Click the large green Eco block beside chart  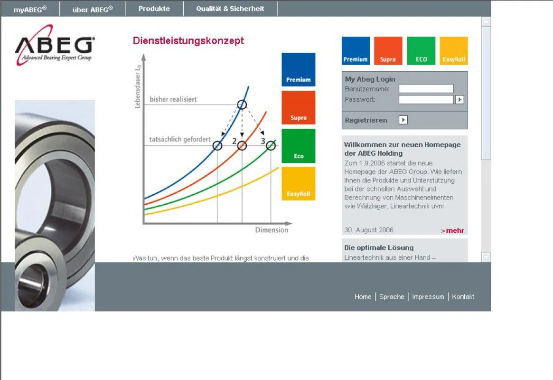point(299,146)
